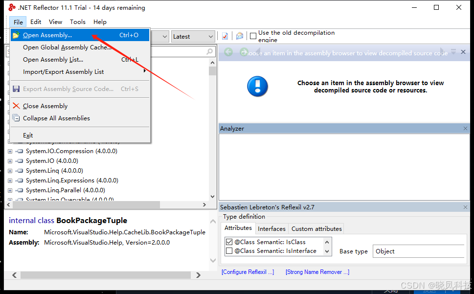Click the green back navigation arrow
This screenshot has height=294, width=474.
pos(228,52)
